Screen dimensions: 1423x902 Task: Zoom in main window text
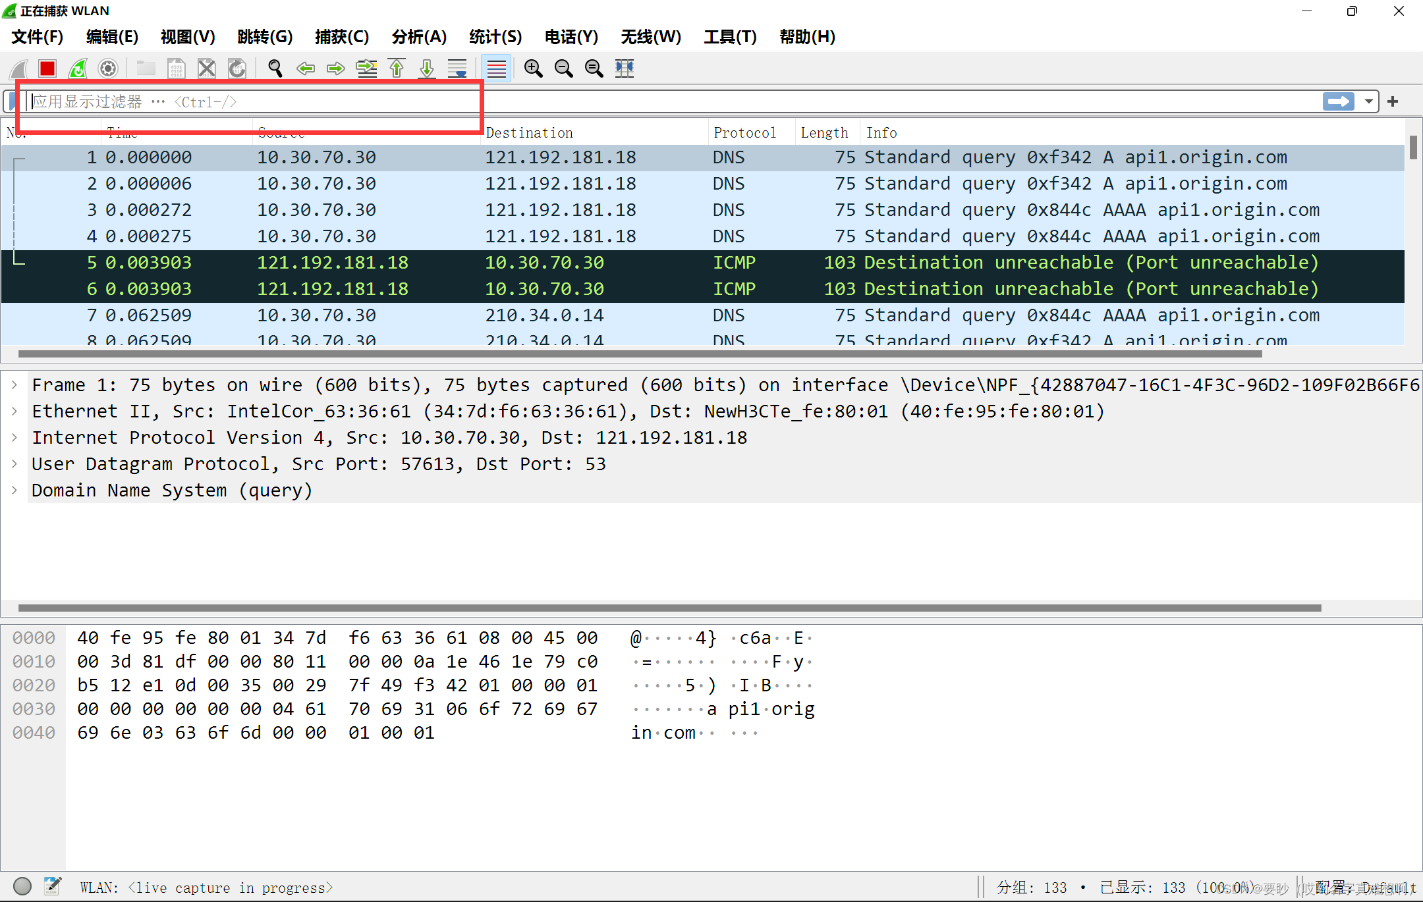pyautogui.click(x=534, y=68)
